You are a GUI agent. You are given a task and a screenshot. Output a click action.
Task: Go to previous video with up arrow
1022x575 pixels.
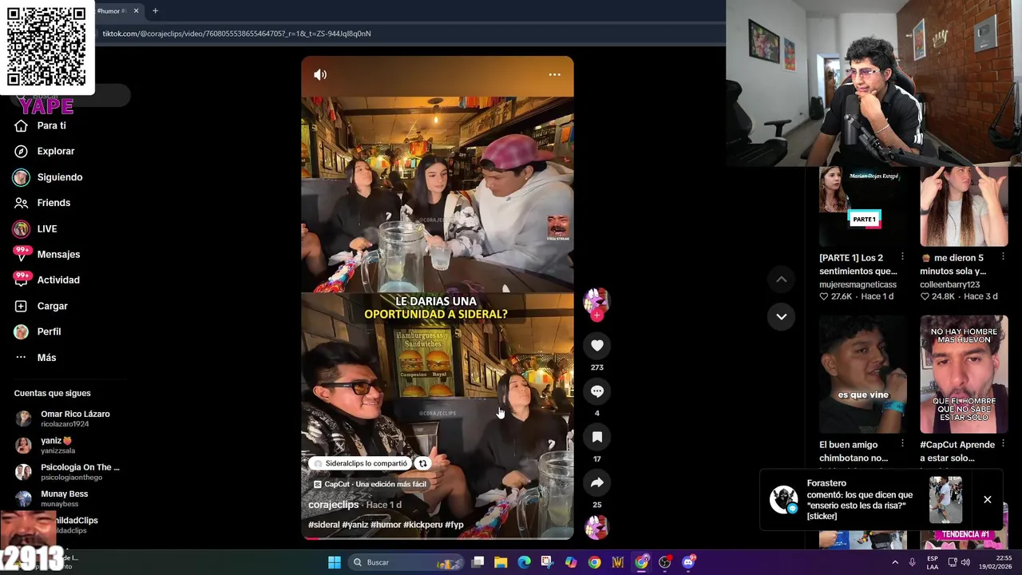781,279
